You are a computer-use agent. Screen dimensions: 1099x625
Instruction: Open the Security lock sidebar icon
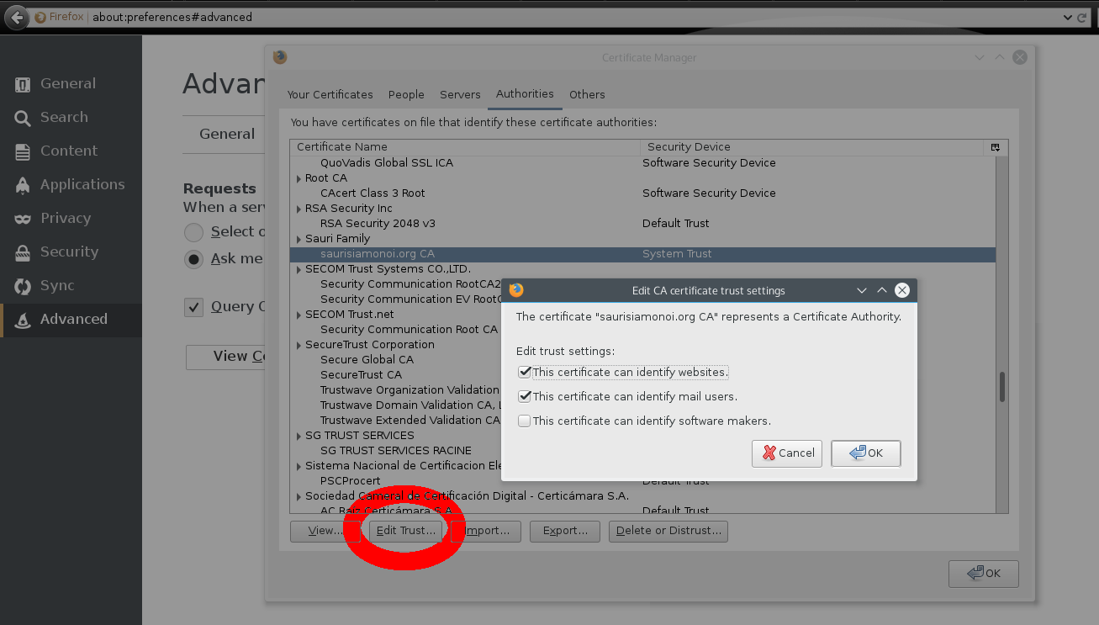coord(23,252)
